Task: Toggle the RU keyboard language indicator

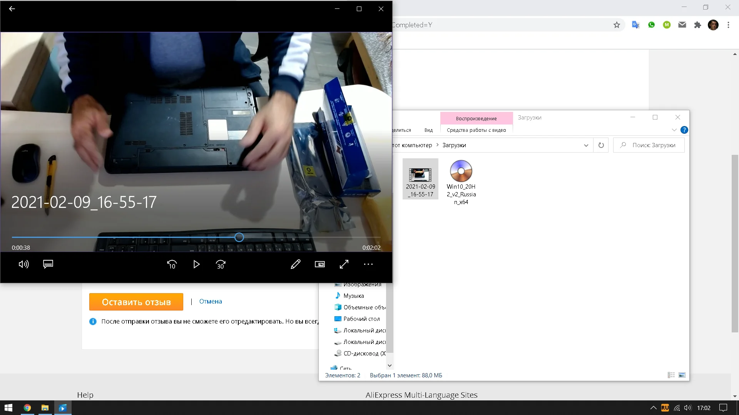Action: pos(665,408)
